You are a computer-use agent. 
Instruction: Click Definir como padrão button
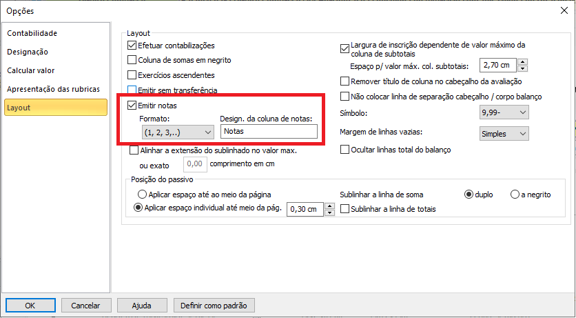coord(214,306)
